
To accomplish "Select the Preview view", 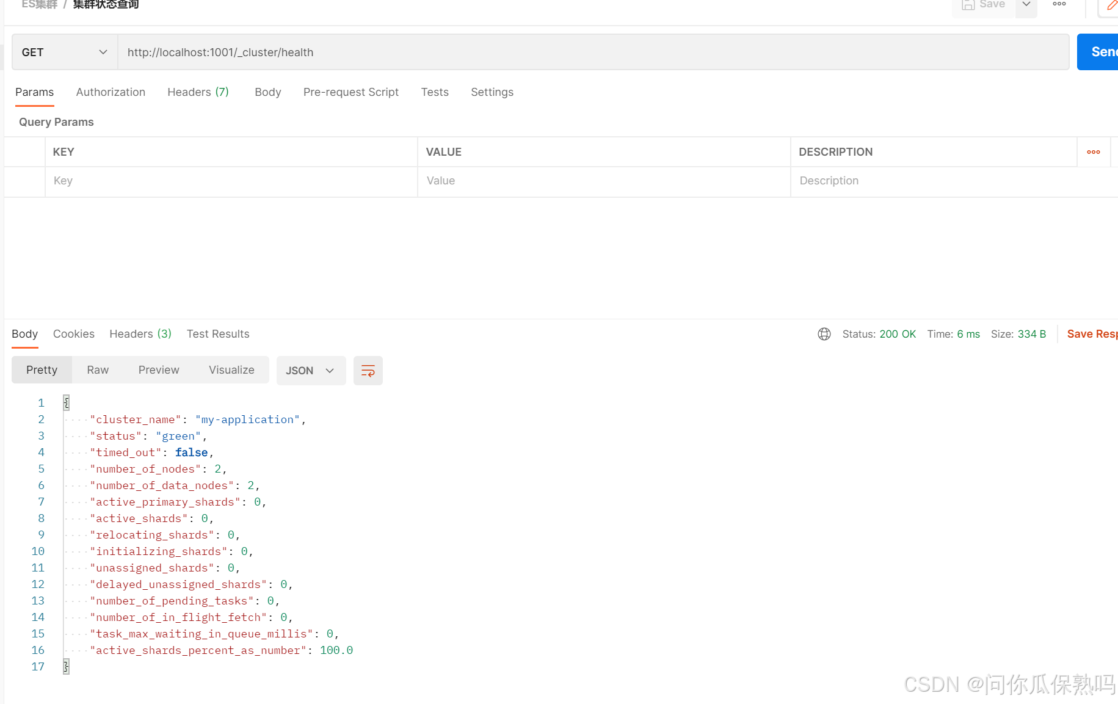I will click(159, 370).
